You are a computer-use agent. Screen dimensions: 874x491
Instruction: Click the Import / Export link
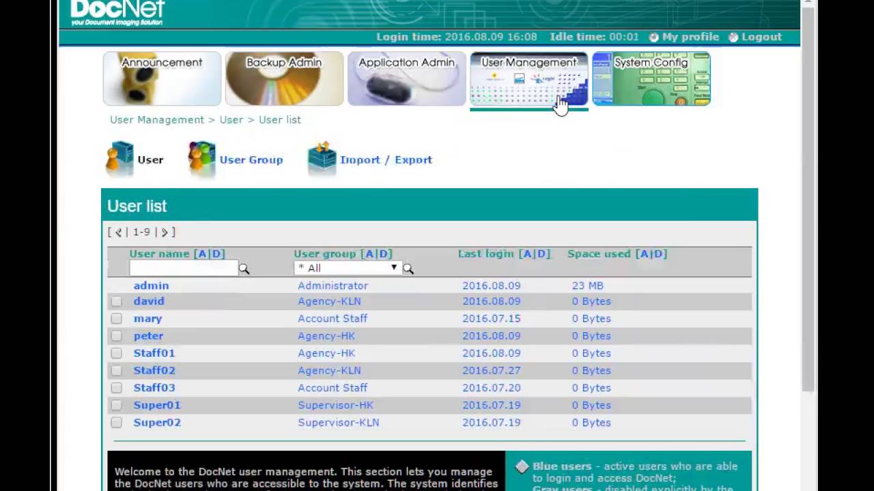click(386, 160)
